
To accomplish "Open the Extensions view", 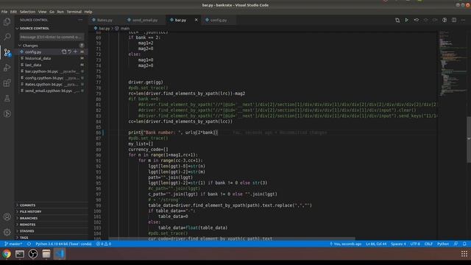I will [7, 83].
